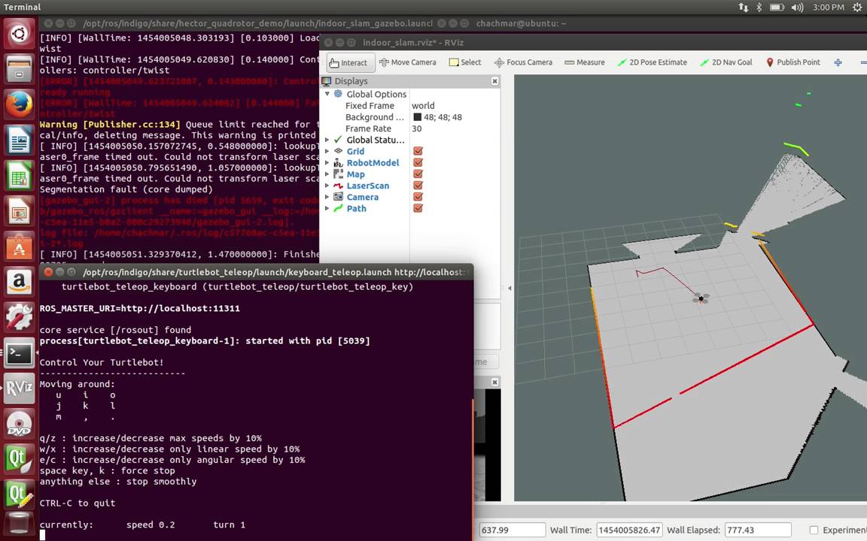This screenshot has height=541, width=867.
Task: Click the quadrotor robot in 3D view
Action: [701, 298]
